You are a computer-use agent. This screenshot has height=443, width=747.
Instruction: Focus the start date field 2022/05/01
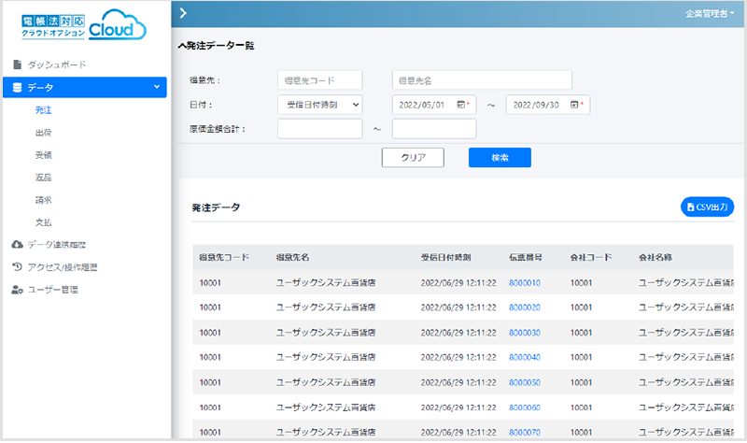(x=434, y=105)
